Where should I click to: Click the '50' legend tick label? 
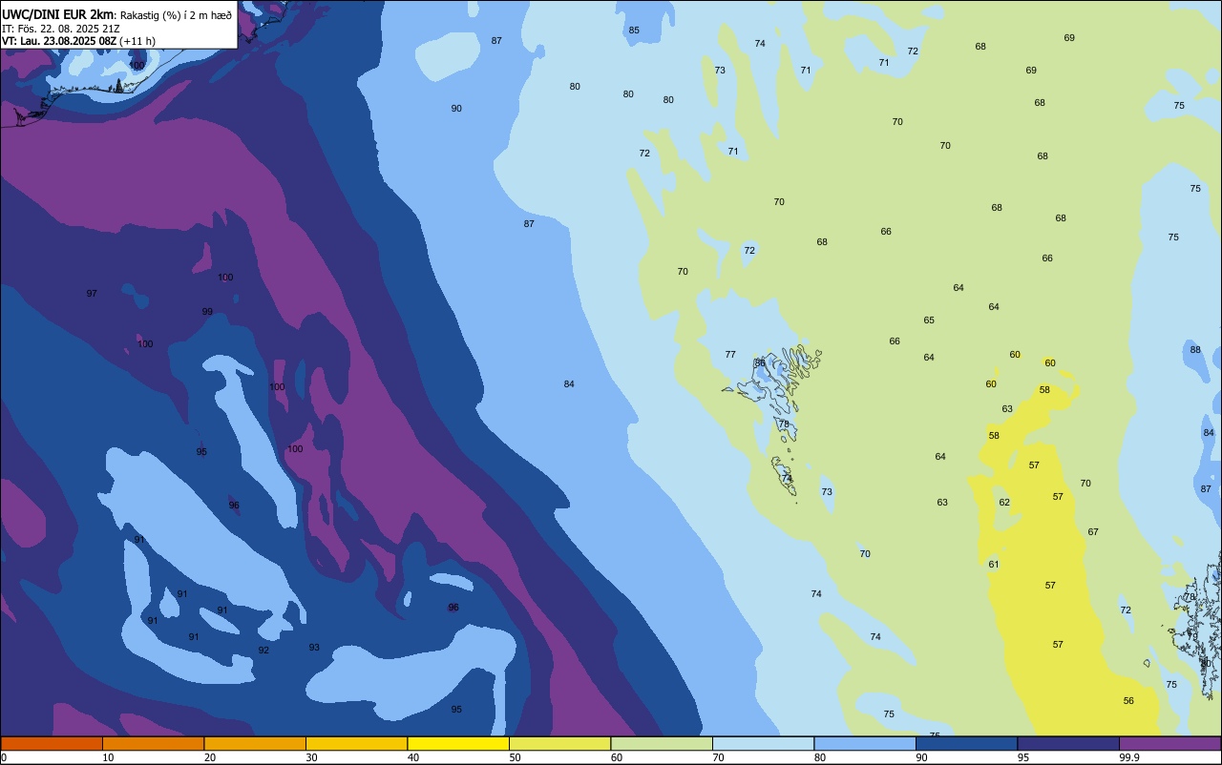click(515, 757)
